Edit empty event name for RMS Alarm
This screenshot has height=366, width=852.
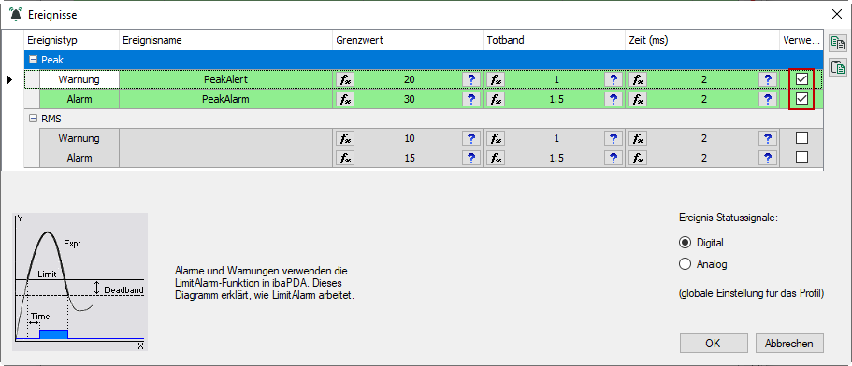pyautogui.click(x=225, y=158)
